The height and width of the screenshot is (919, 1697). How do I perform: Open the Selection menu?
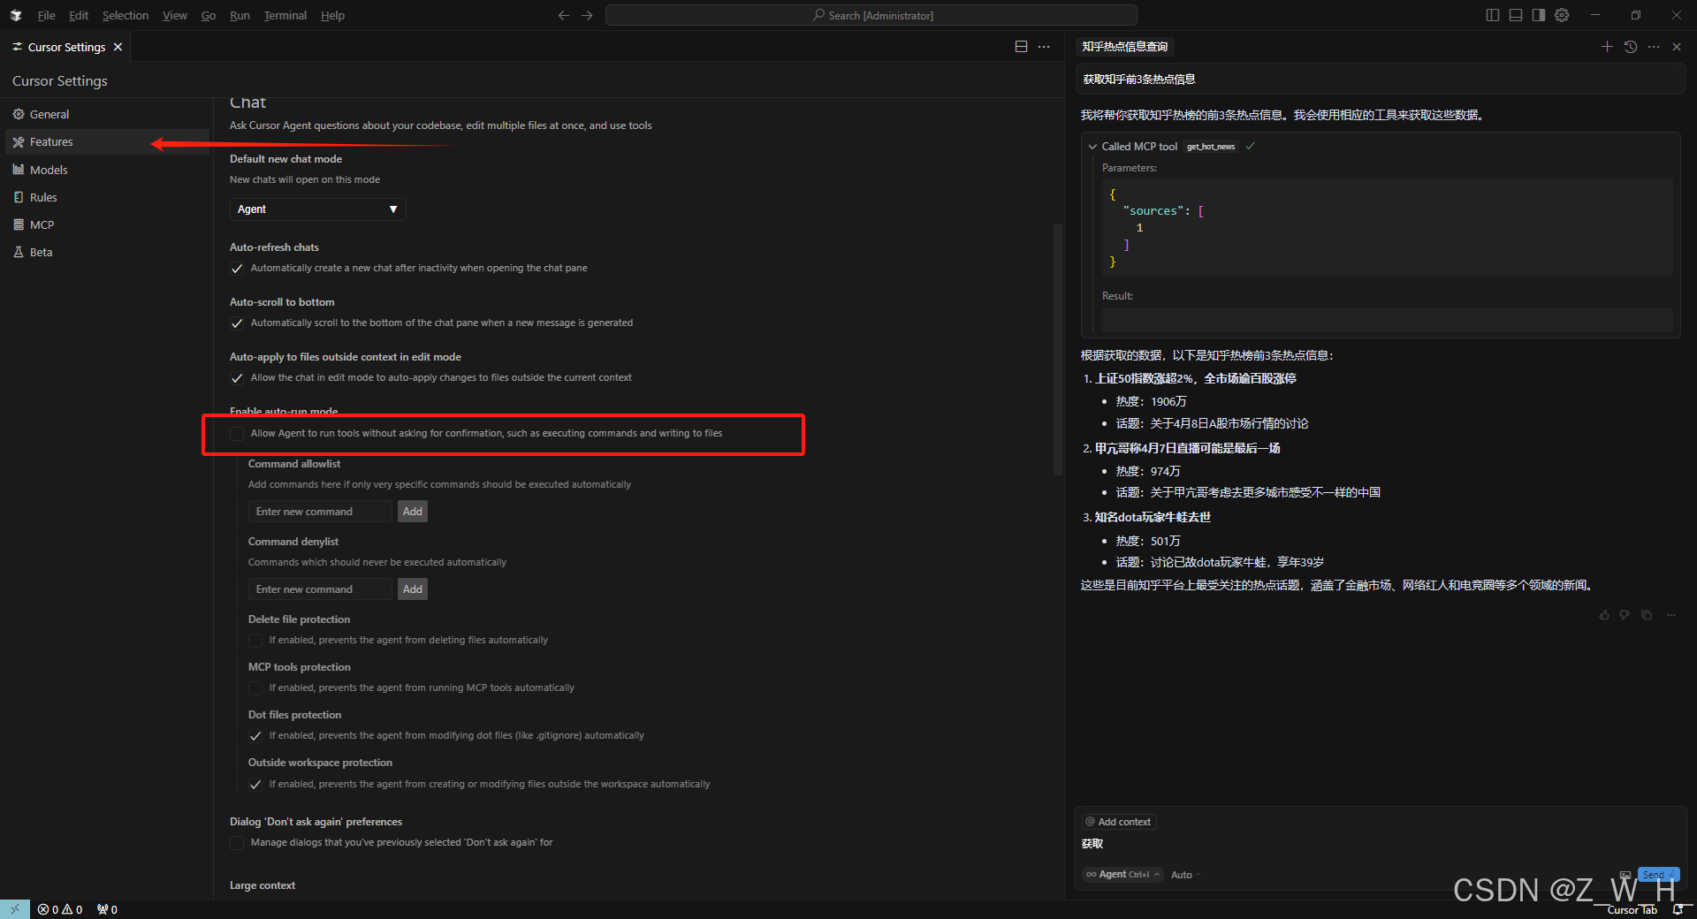[126, 15]
